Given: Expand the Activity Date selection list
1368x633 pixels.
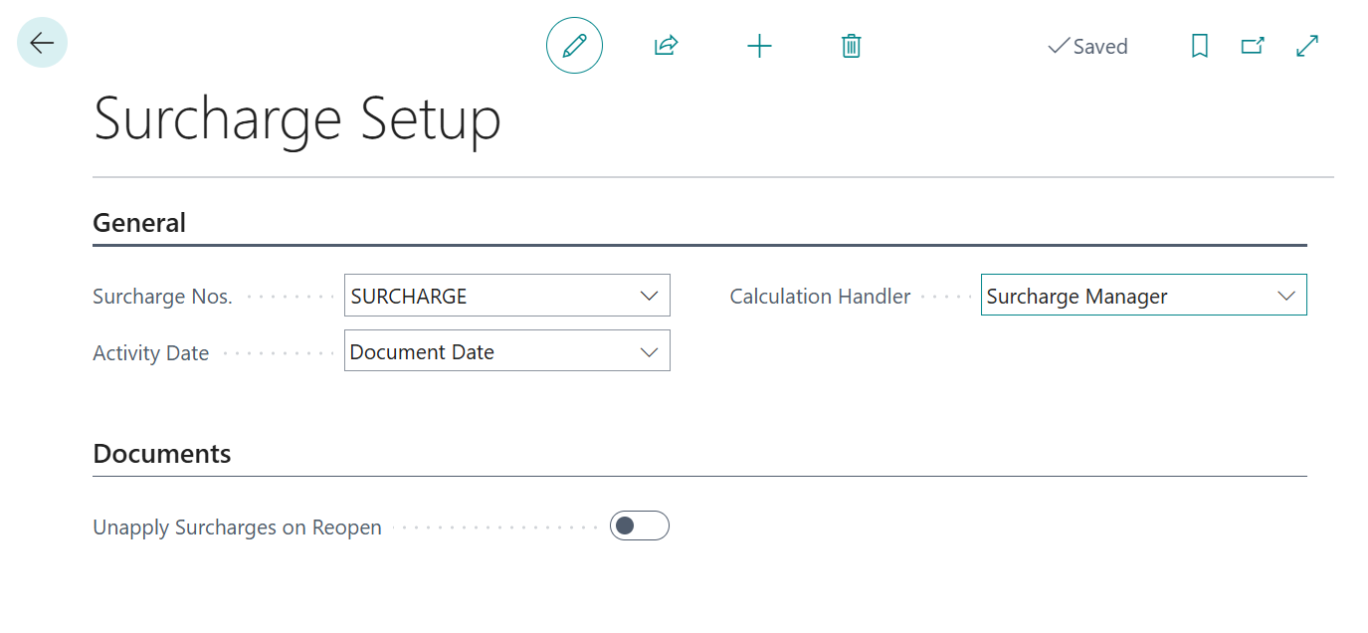Looking at the screenshot, I should tap(650, 350).
